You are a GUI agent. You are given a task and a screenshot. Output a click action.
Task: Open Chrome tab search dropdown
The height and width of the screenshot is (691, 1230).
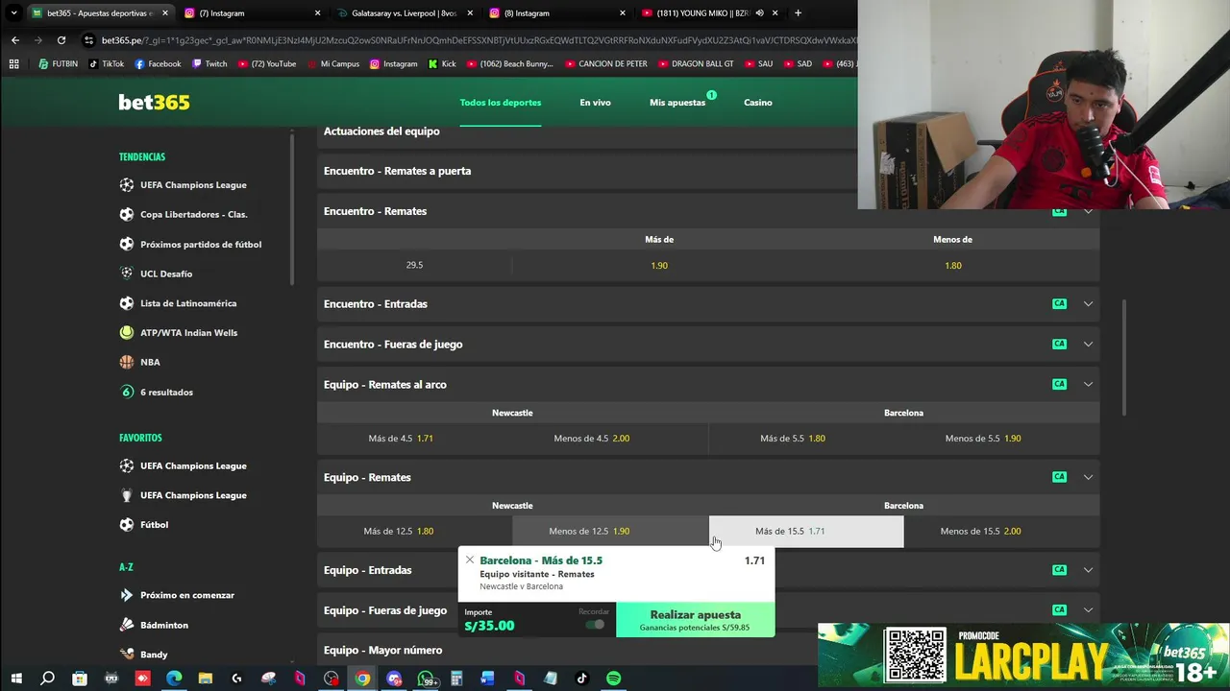[13, 13]
